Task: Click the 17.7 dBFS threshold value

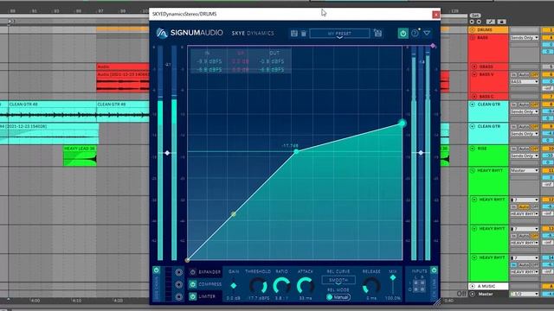Action: coord(258,298)
